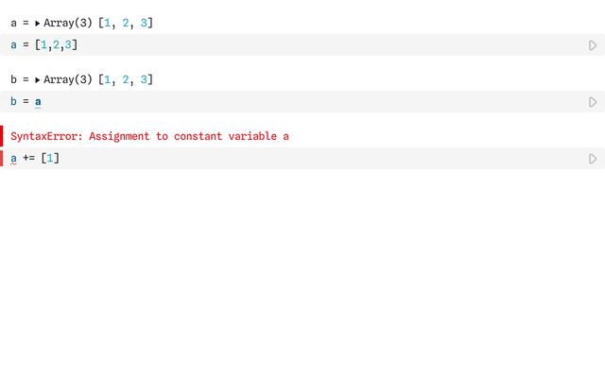Viewport: 605px width, 378px height.
Task: Click value 3 in a's array output
Action: (x=144, y=23)
